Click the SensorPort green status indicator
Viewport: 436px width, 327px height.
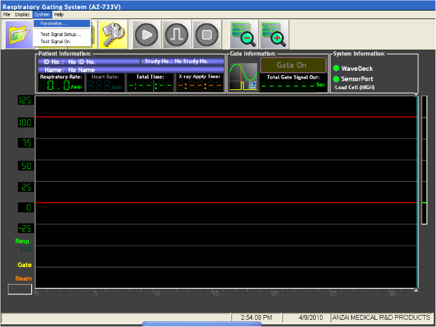coord(335,78)
